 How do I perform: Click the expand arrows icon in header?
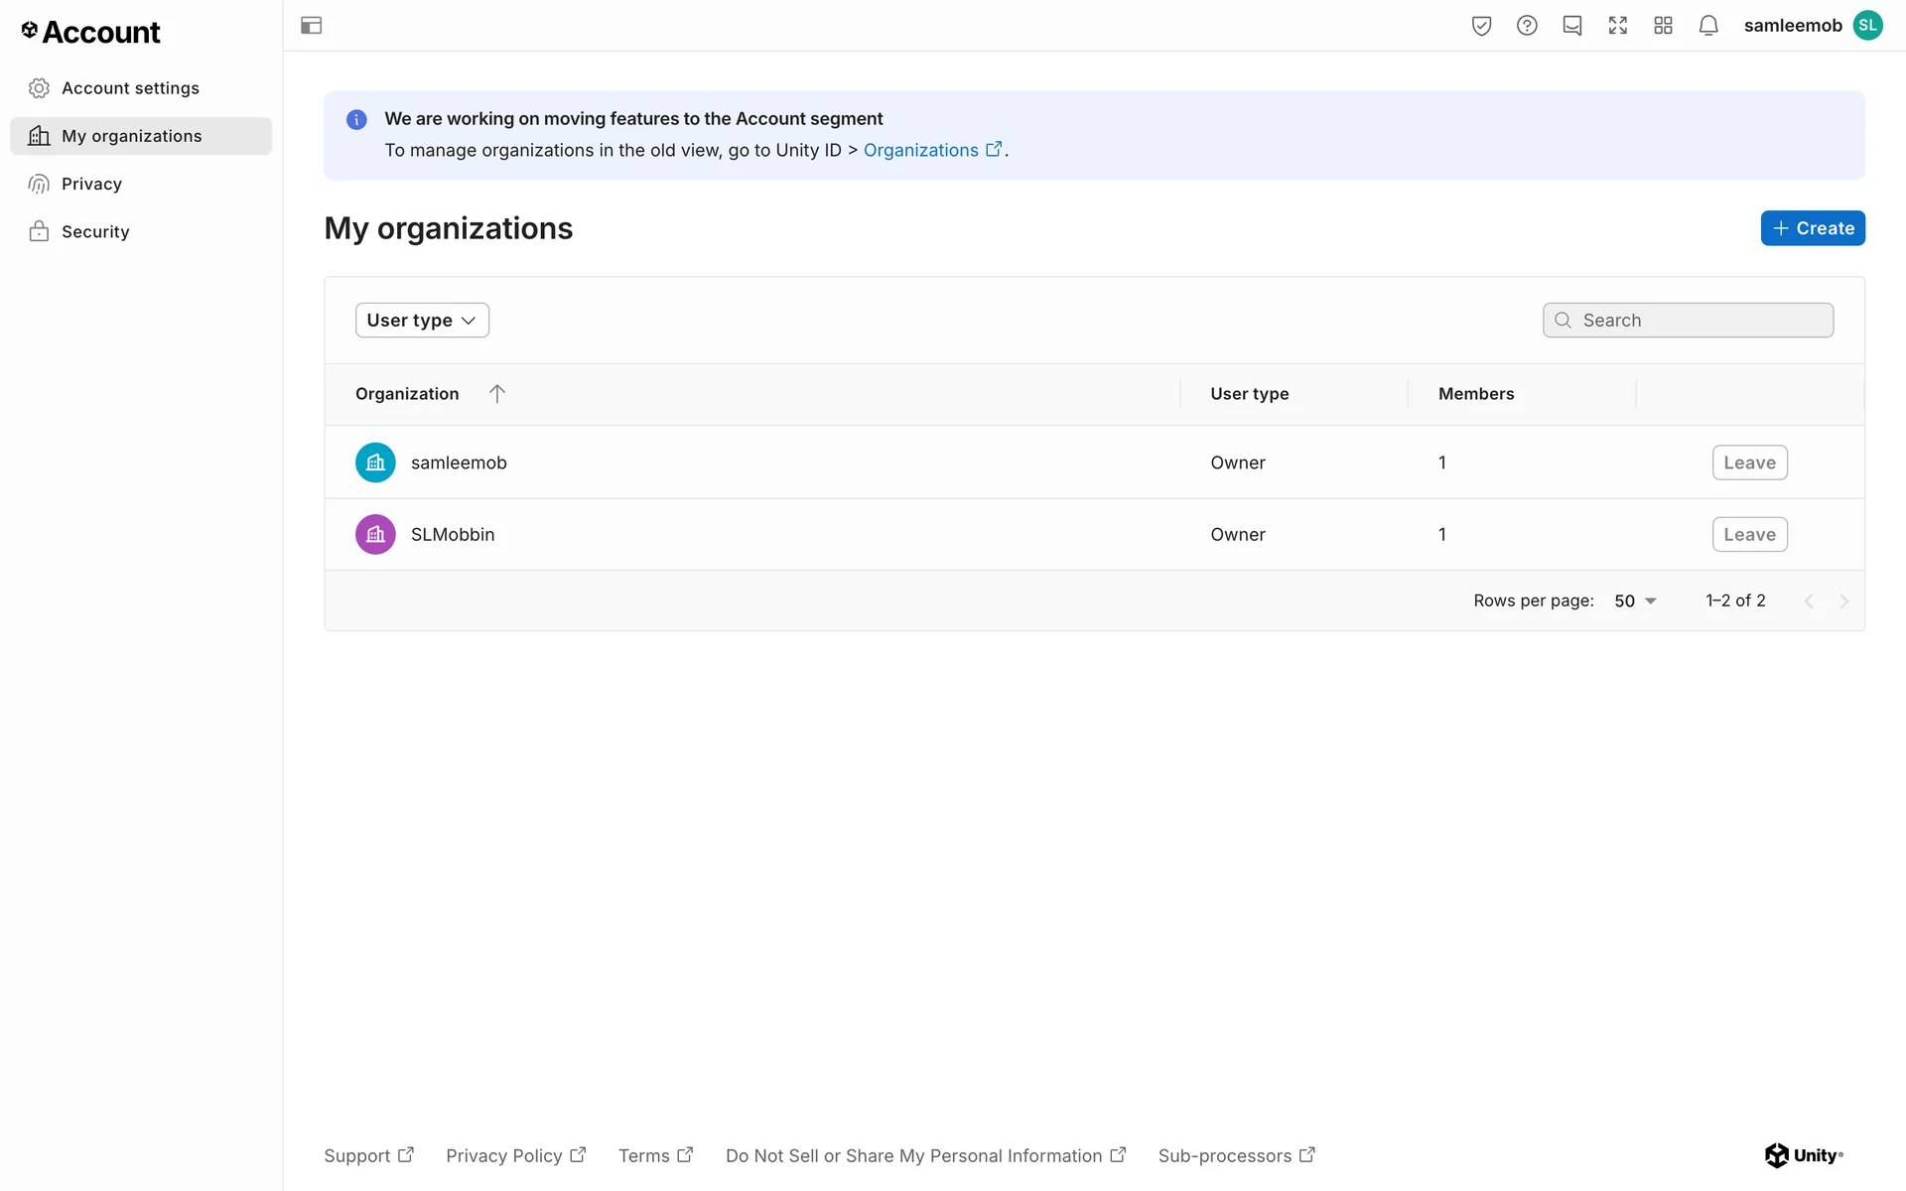tap(1618, 26)
